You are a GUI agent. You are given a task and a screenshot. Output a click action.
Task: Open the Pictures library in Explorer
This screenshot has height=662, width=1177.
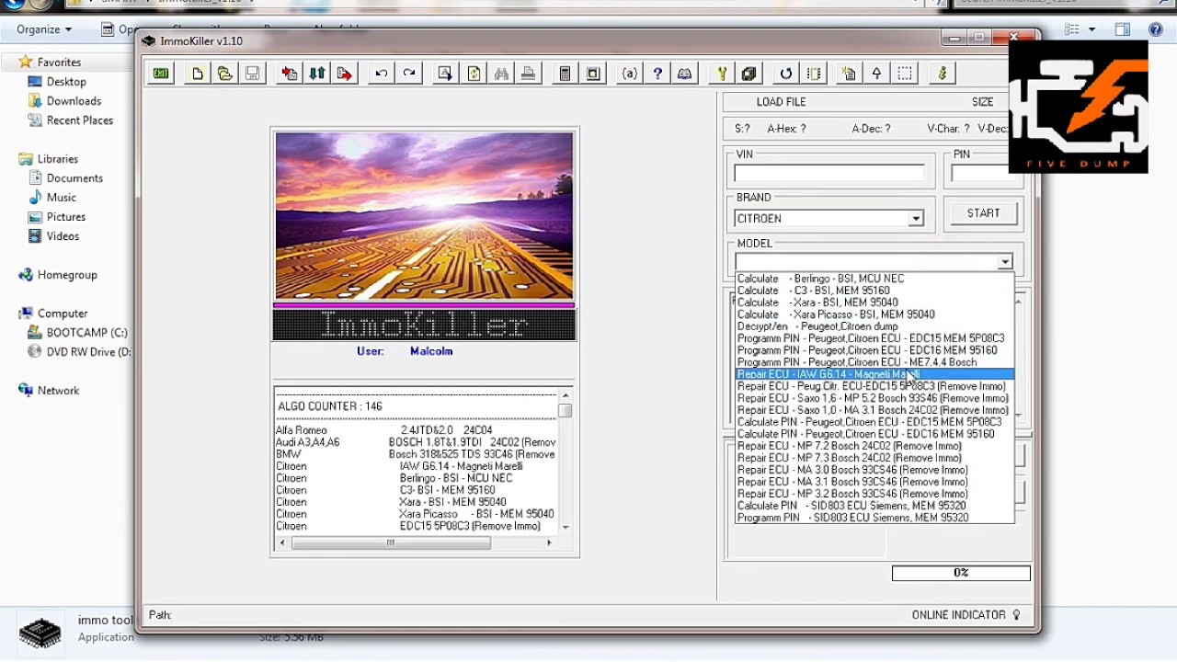point(66,217)
